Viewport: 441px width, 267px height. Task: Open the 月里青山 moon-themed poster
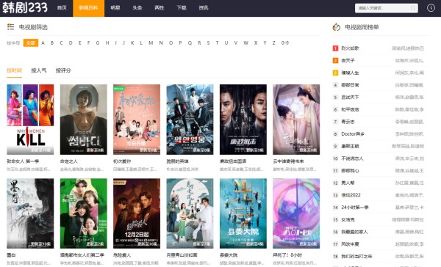(x=190, y=213)
